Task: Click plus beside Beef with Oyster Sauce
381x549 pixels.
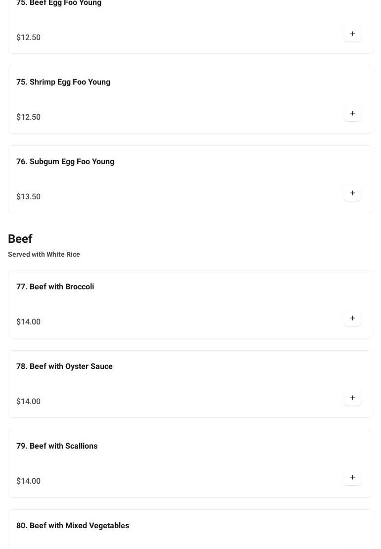Action: 352,398
